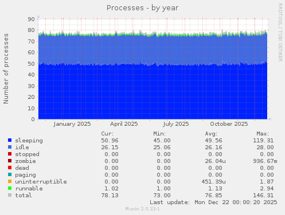Click the 'Avg:' column header
Screen dimensions: 285x215
click(211, 134)
